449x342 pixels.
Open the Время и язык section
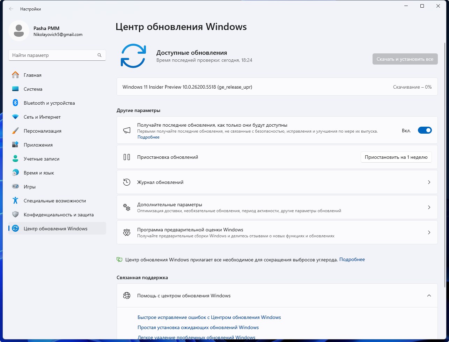[x=57, y=173]
